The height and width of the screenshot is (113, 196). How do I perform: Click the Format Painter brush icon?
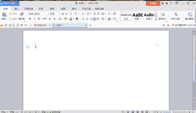point(22,14)
